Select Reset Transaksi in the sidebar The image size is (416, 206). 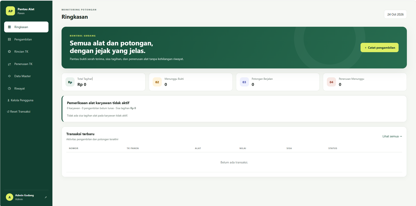point(26,112)
